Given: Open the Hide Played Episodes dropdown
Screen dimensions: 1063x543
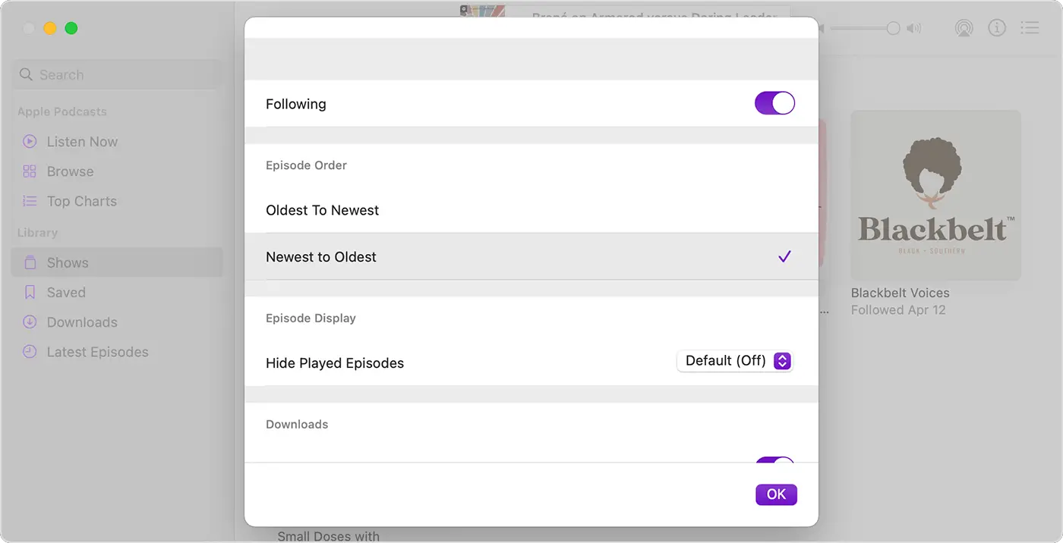Looking at the screenshot, I should click(x=734, y=361).
